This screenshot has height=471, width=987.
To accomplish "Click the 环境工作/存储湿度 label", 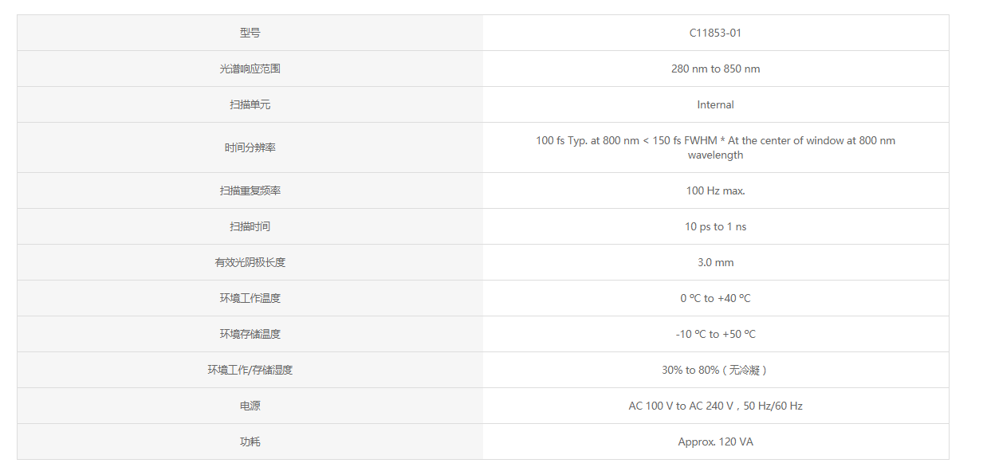I will click(x=250, y=370).
